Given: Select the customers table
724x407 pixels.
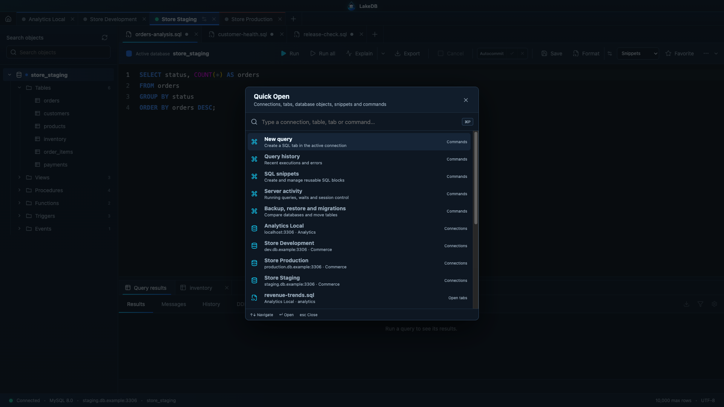Looking at the screenshot, I should coord(56,113).
